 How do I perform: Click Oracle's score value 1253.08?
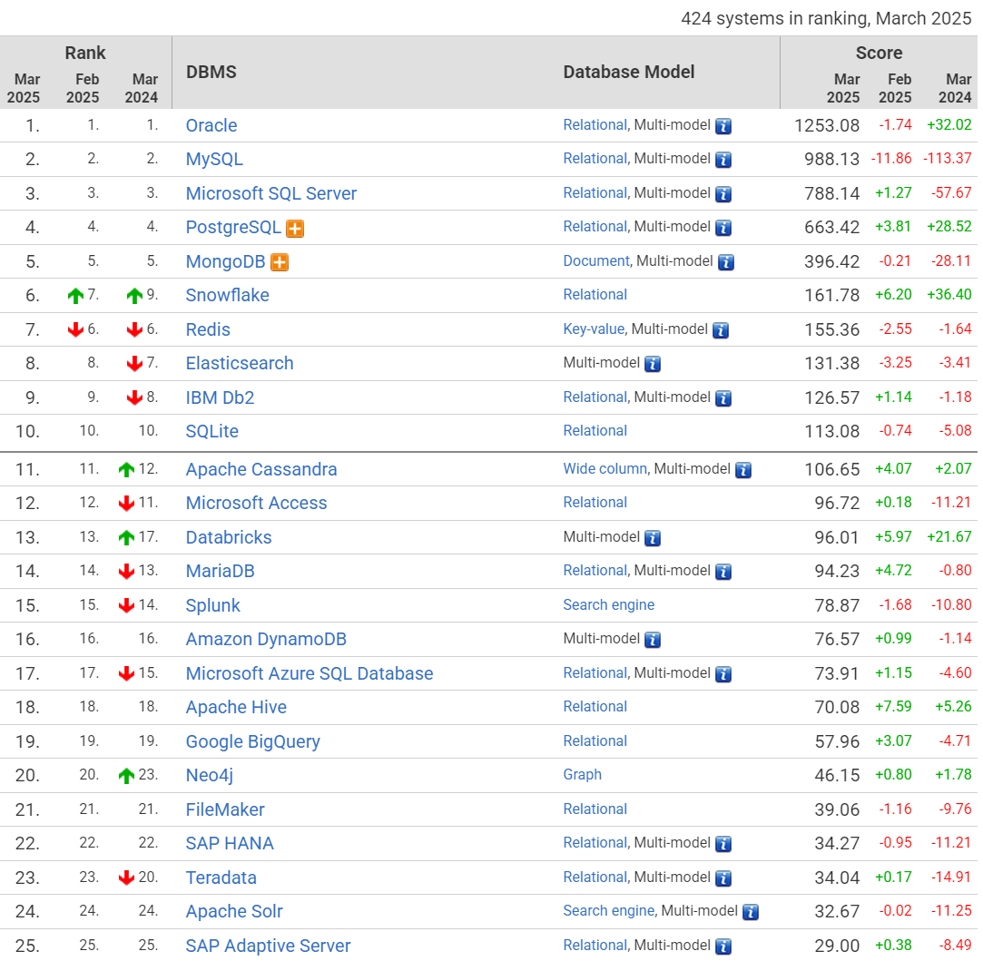pos(827,125)
